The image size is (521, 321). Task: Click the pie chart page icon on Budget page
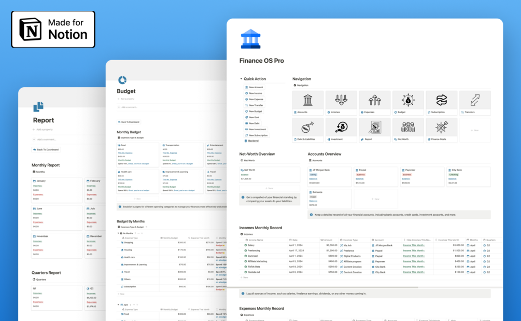point(122,80)
